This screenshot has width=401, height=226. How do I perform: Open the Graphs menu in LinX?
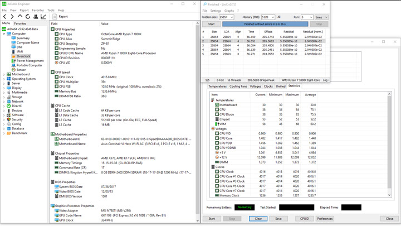point(229,11)
